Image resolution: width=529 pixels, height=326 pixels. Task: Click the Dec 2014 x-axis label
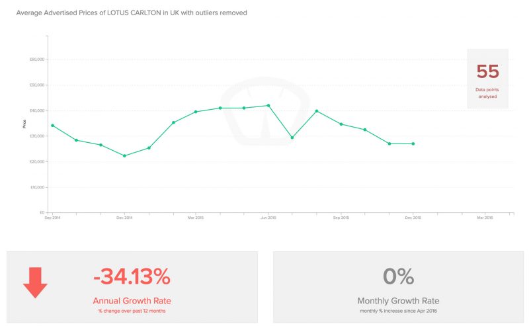point(124,218)
